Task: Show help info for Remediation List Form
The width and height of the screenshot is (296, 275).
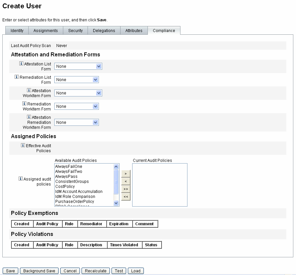Action: click(x=17, y=77)
